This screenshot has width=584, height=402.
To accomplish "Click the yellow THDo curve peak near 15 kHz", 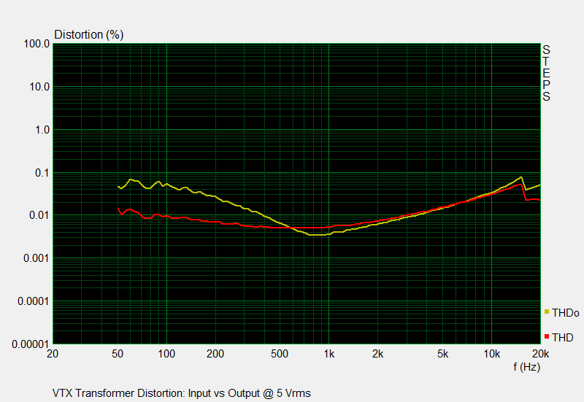I will [x=520, y=177].
